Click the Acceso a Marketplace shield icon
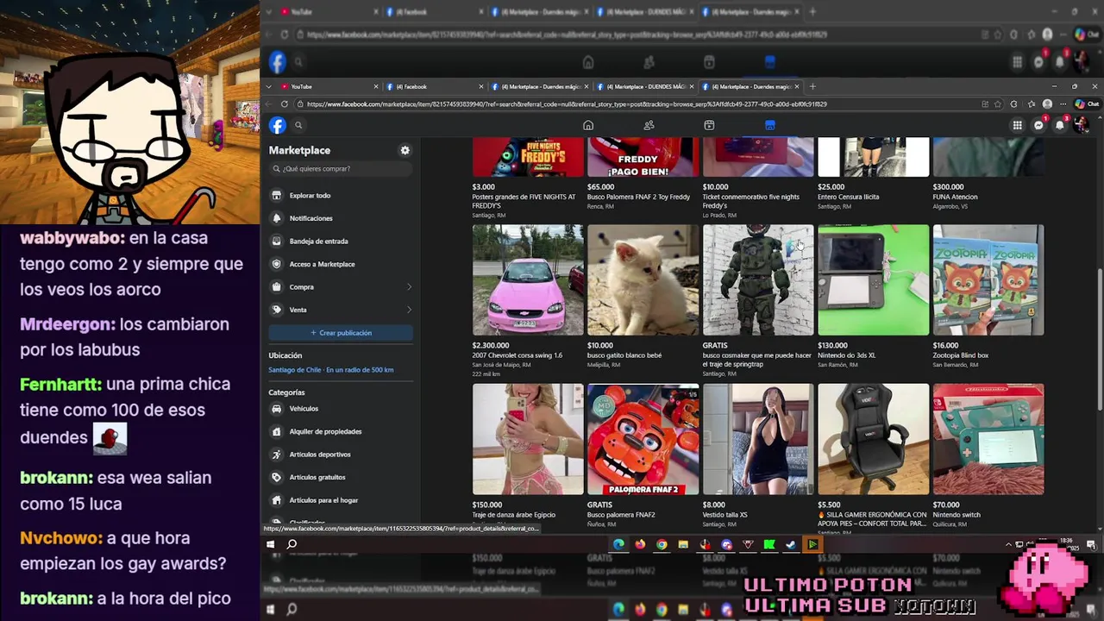The image size is (1104, 621). [276, 264]
